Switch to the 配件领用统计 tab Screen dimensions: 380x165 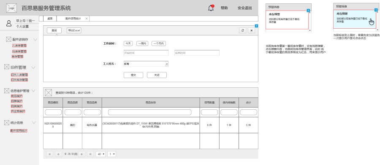point(73,19)
